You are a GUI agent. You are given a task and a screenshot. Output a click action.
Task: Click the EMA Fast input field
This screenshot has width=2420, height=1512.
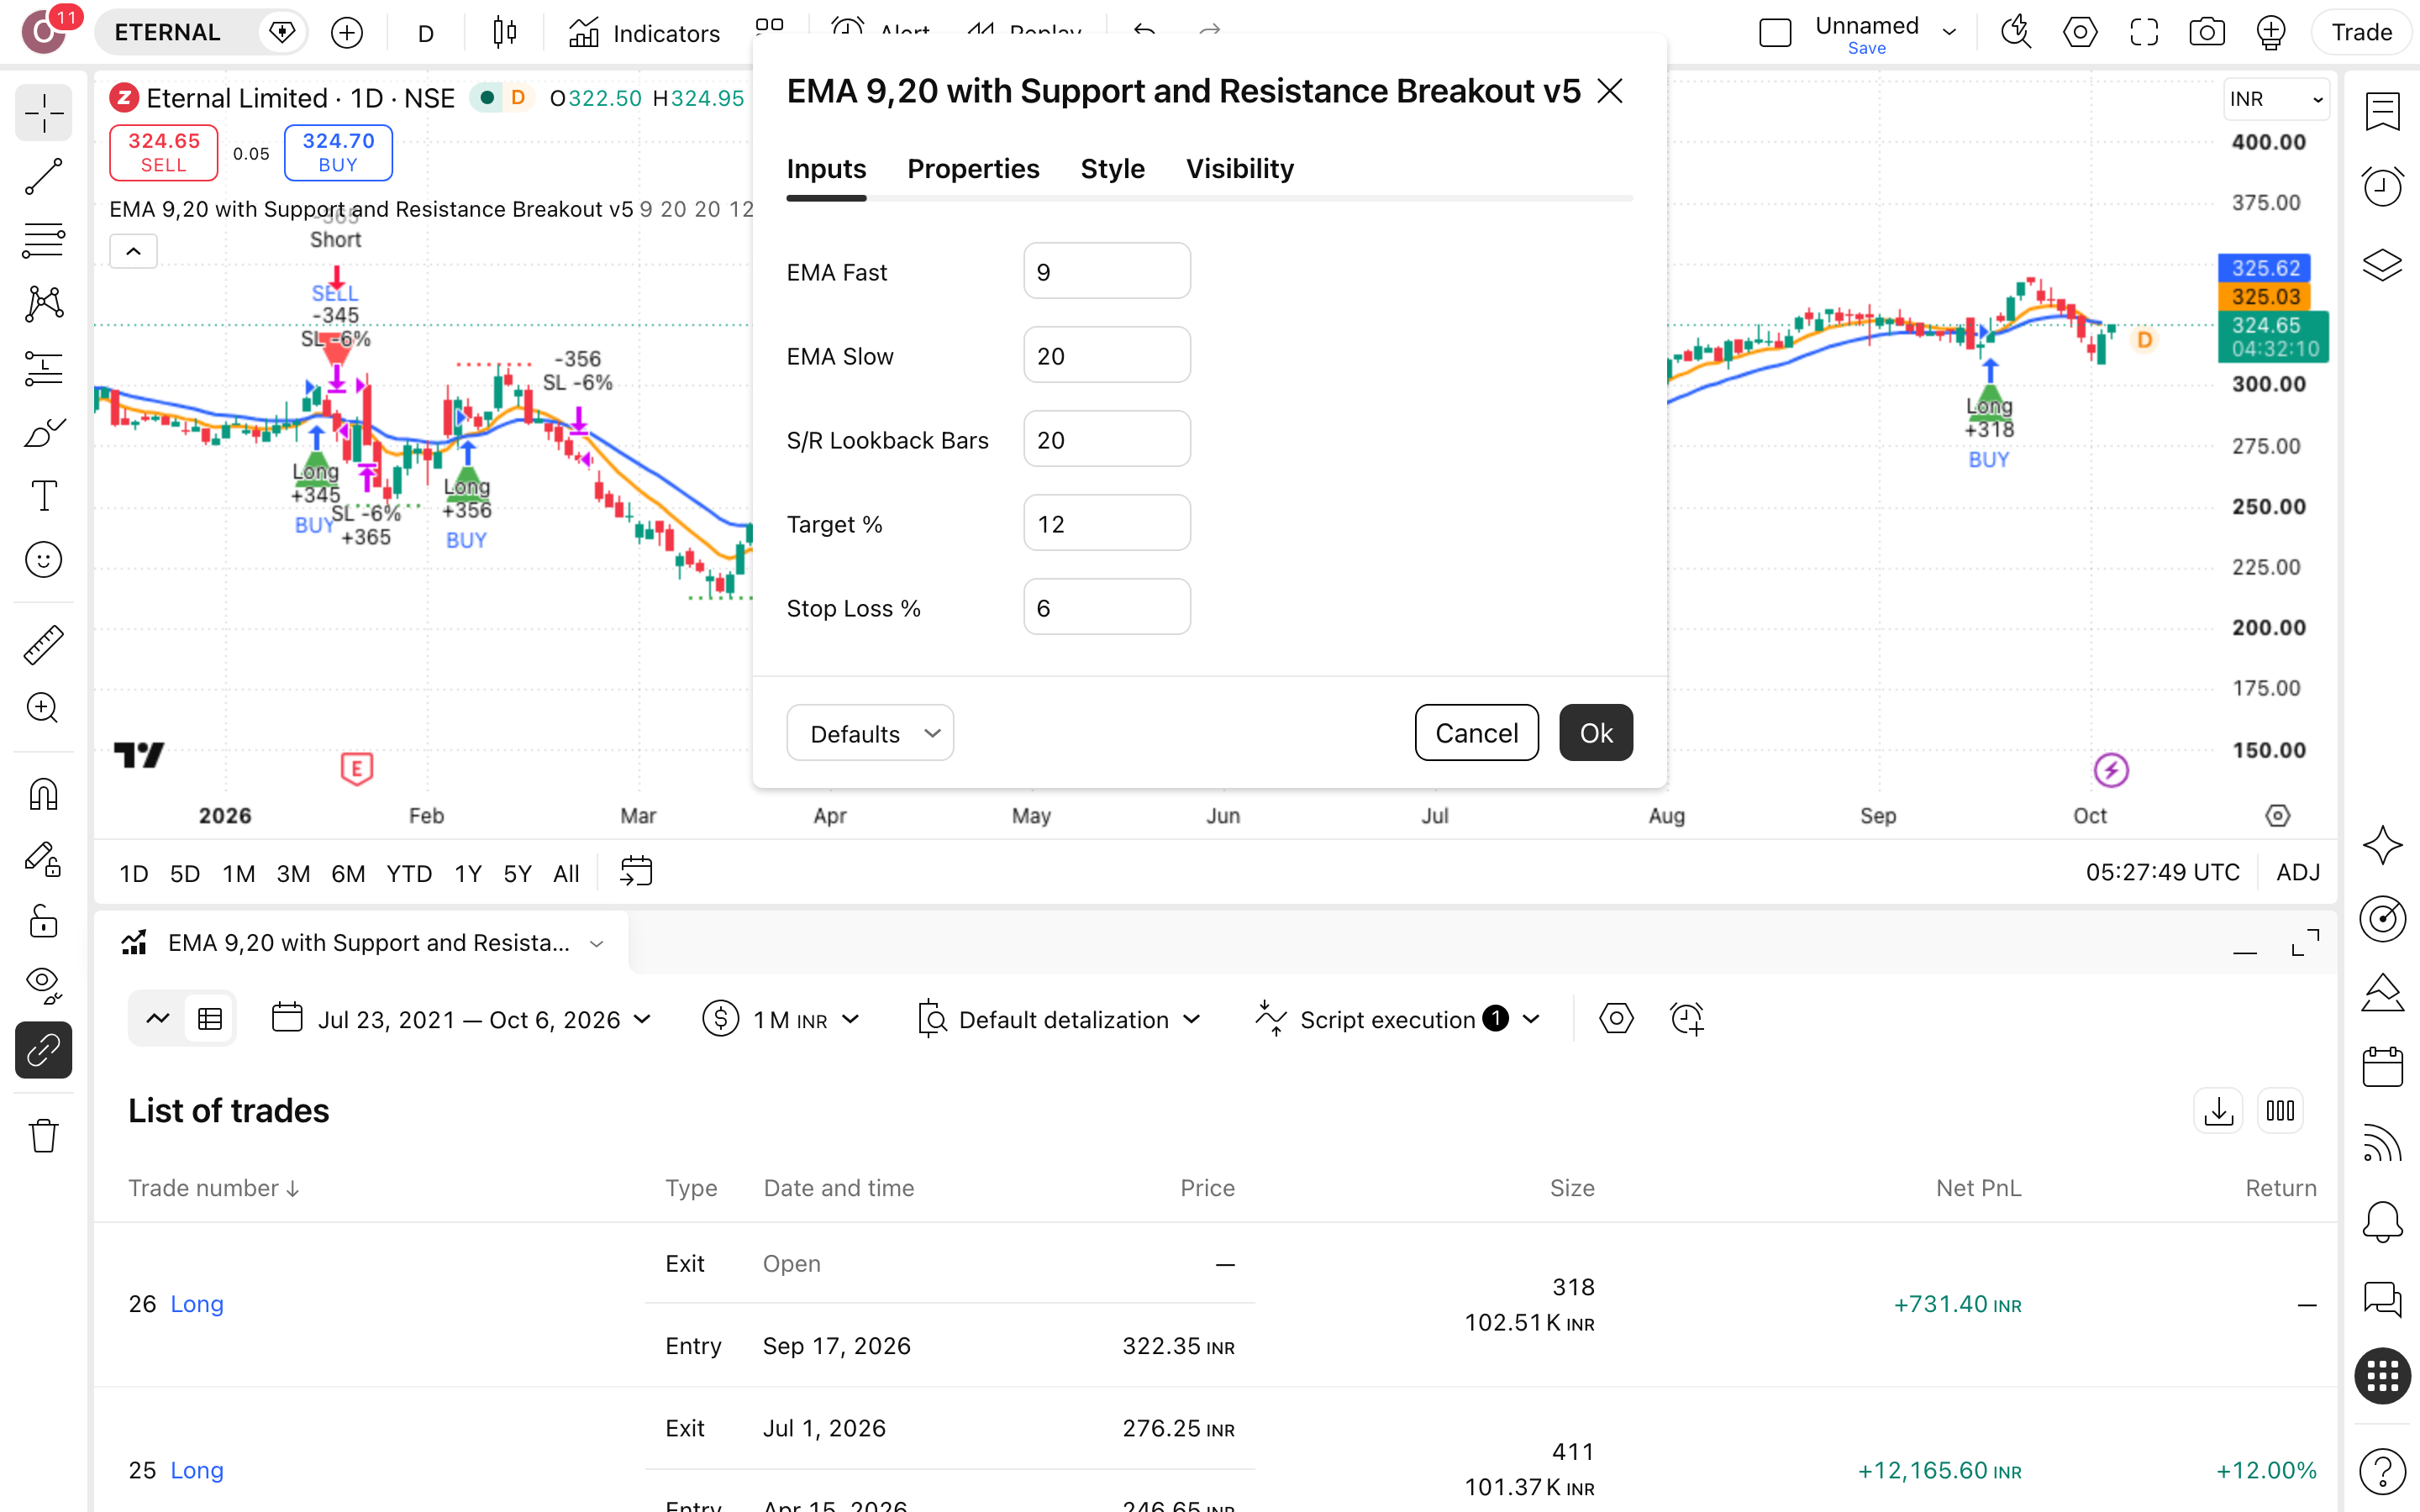point(1107,271)
